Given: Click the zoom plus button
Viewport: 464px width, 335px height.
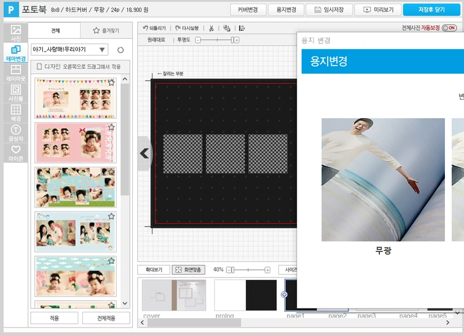Looking at the screenshot, I should pyautogui.click(x=267, y=270).
